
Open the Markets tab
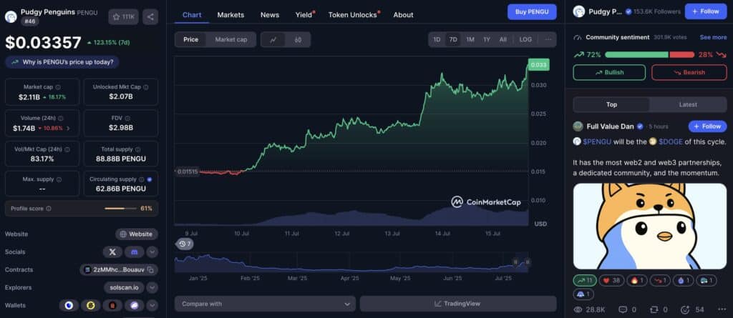click(x=230, y=15)
